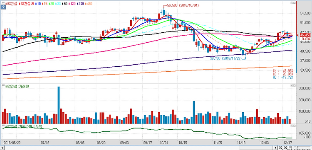
Task: Click the zoom out magnifier icon
Action: coord(280,148)
